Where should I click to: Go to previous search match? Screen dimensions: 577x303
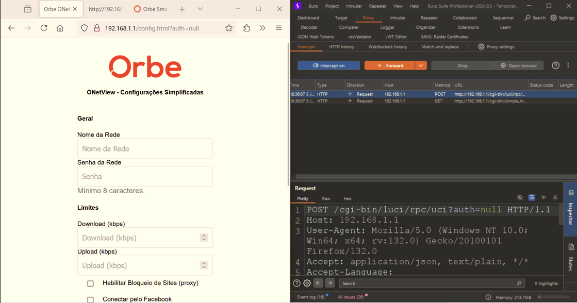(318, 283)
